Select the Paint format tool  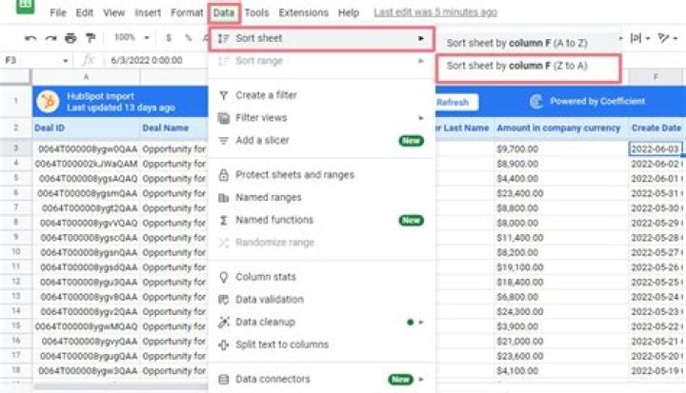tap(90, 38)
